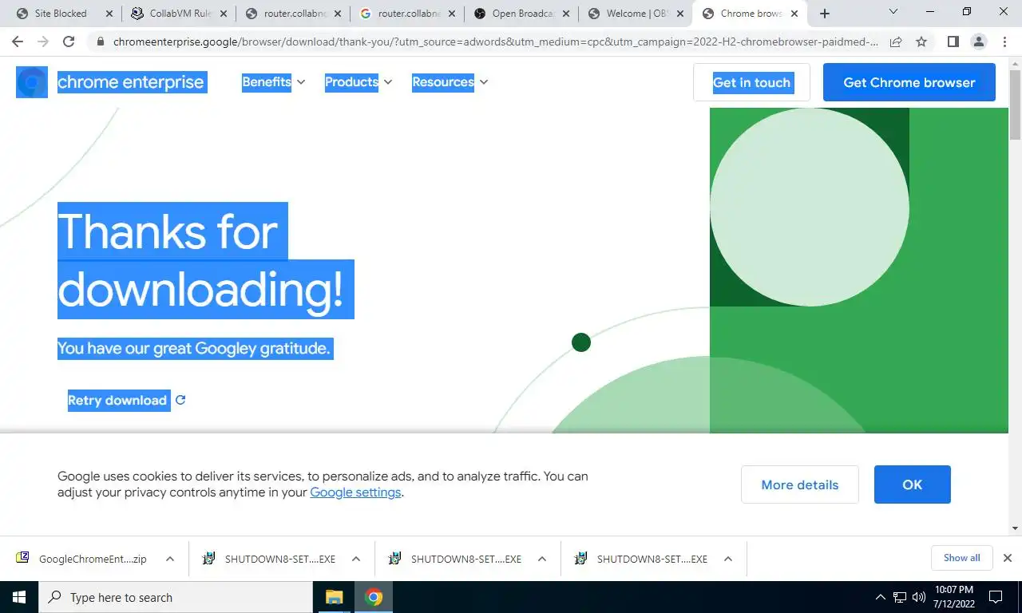Accept cookies with the OK button
Screen dimensions: 1022x613
[x=913, y=484]
